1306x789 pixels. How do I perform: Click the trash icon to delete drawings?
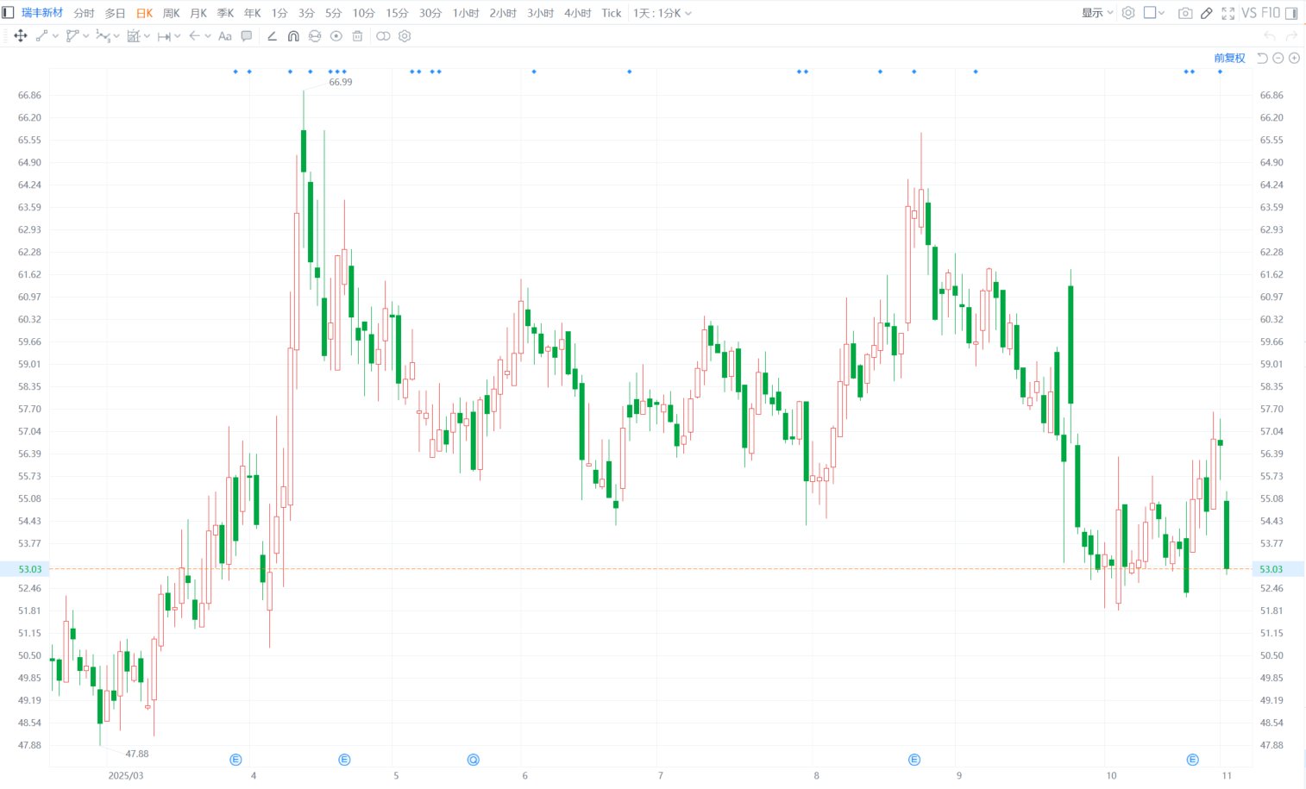[x=357, y=36]
